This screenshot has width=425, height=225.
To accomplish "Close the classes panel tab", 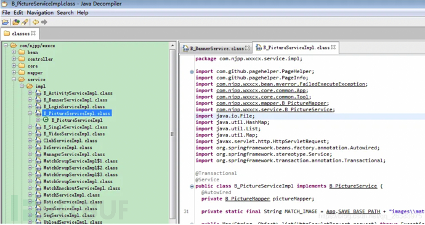I will tap(33, 33).
